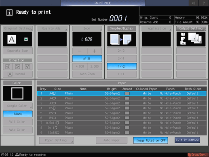Click the Direction label header

tap(17, 60)
